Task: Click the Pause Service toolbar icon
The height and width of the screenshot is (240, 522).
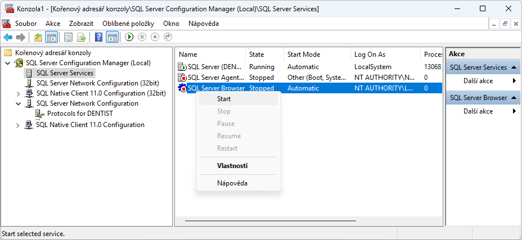Action: point(142,37)
